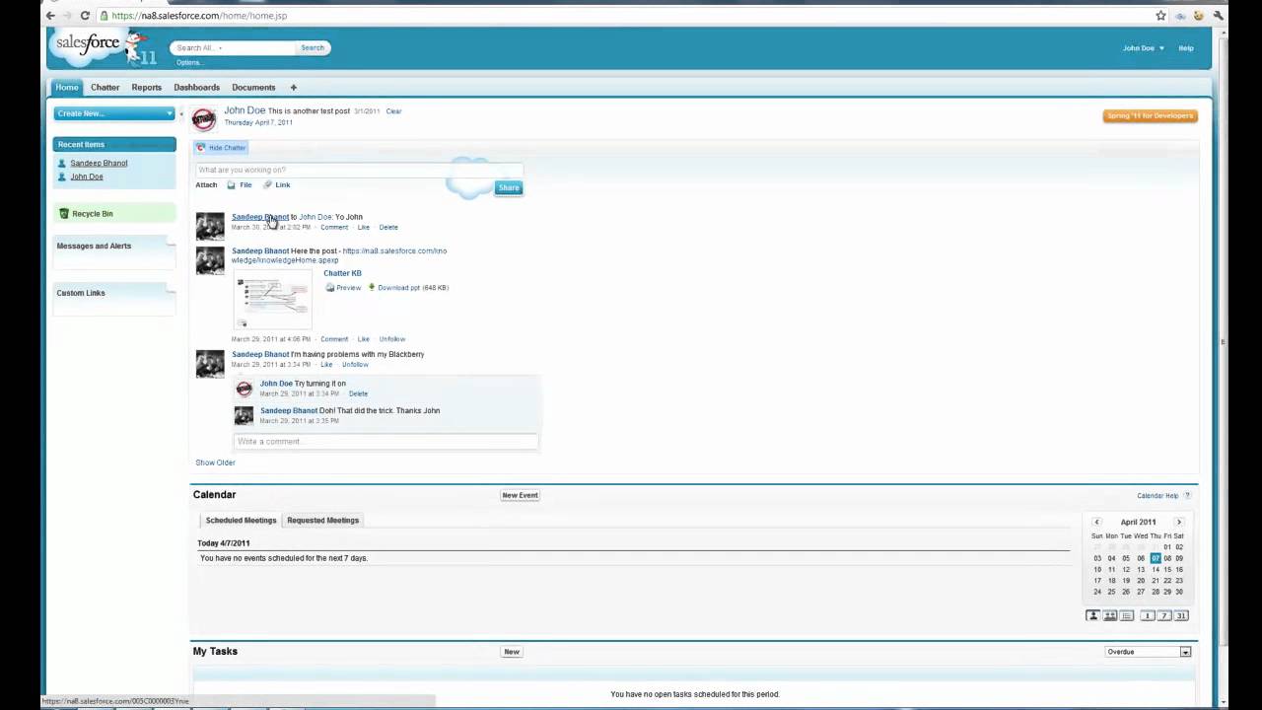The height and width of the screenshot is (710, 1262).
Task: Click the collapse sidebar arrow handle
Action: (x=181, y=114)
